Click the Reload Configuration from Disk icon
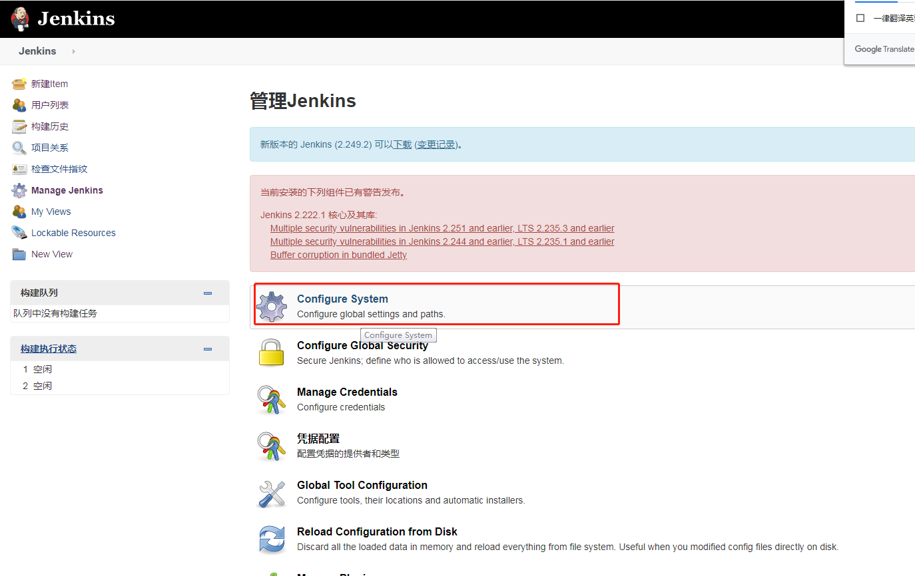 click(x=272, y=539)
